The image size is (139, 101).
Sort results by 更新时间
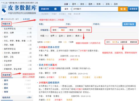133,42
